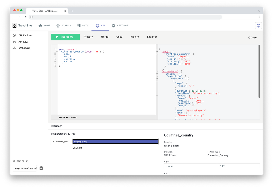Collapse the "data" node in the response

coord(157,51)
